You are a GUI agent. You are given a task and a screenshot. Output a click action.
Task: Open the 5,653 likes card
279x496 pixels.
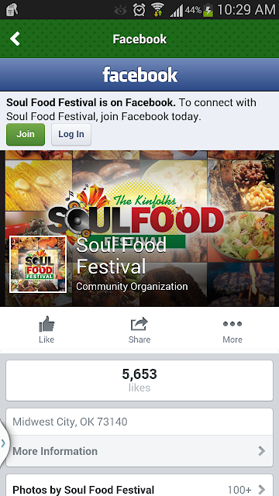tap(139, 381)
